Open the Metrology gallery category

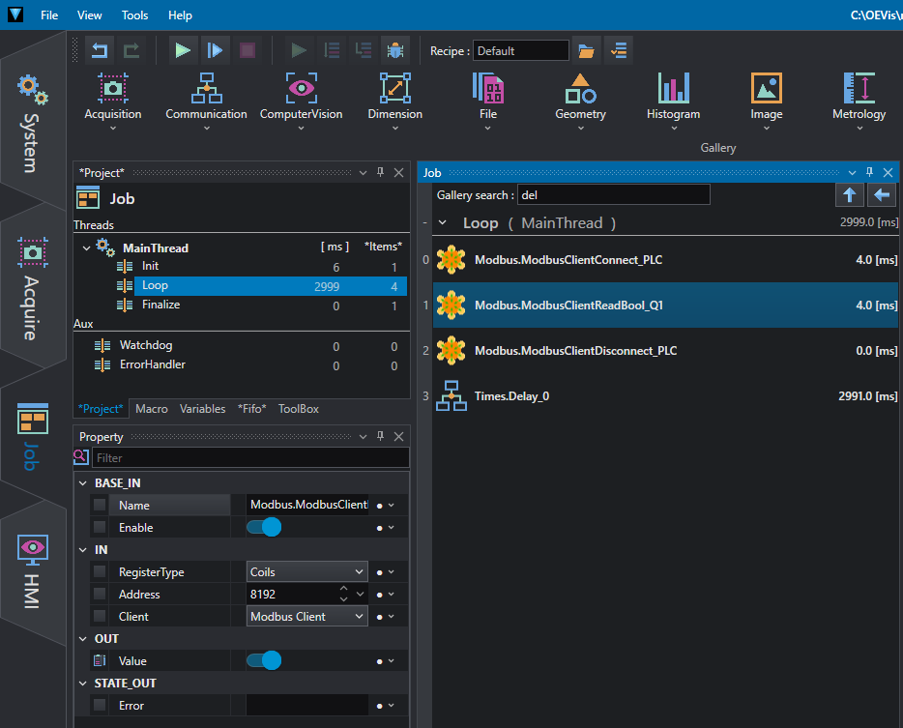coord(859,98)
